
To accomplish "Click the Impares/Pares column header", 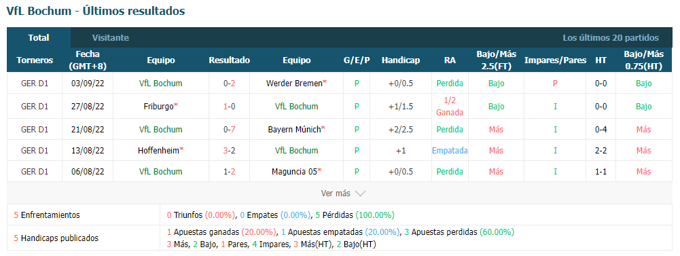I will click(x=555, y=60).
